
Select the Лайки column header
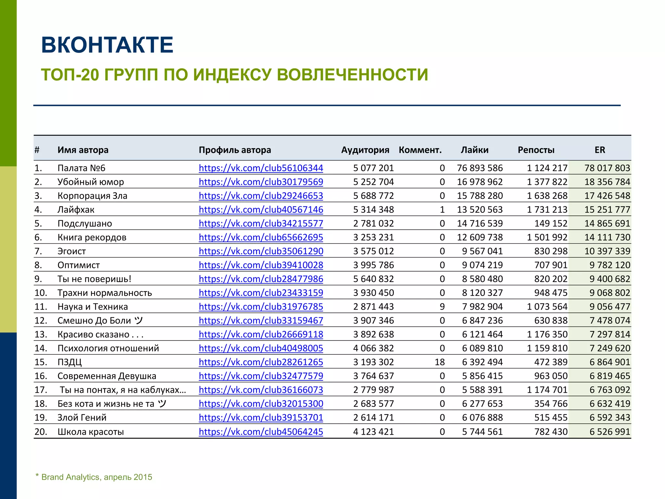click(474, 150)
